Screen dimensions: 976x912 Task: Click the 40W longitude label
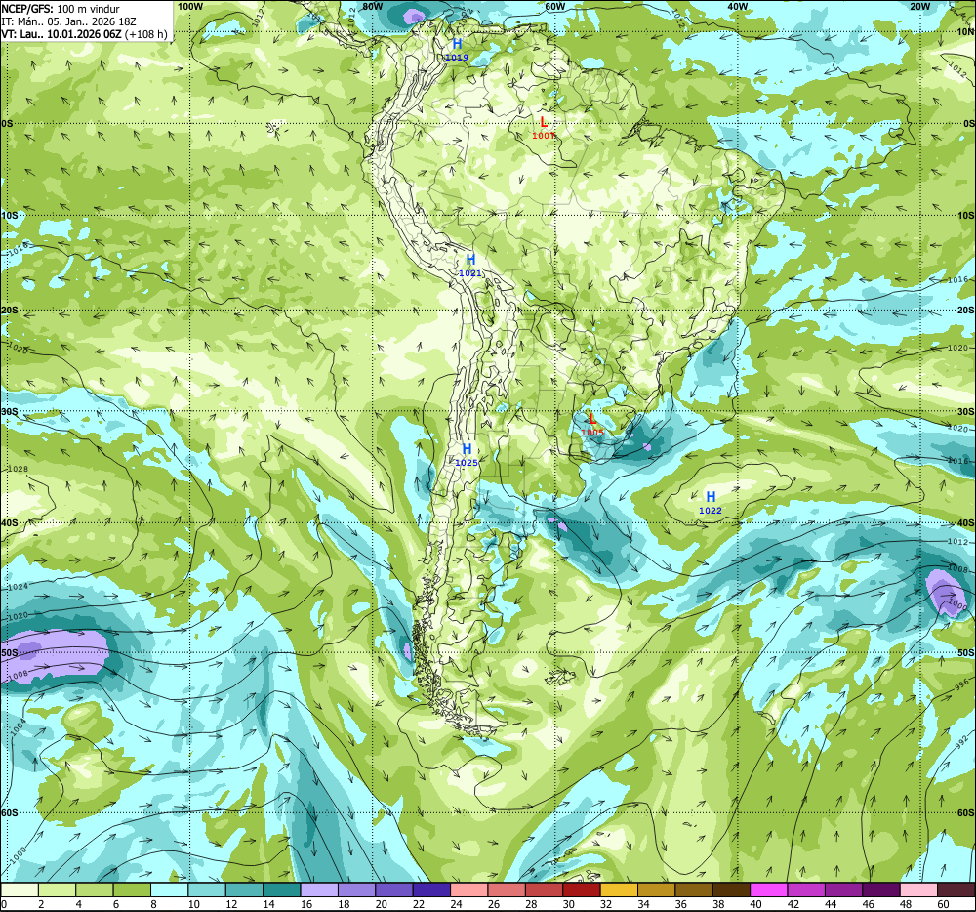point(737,6)
